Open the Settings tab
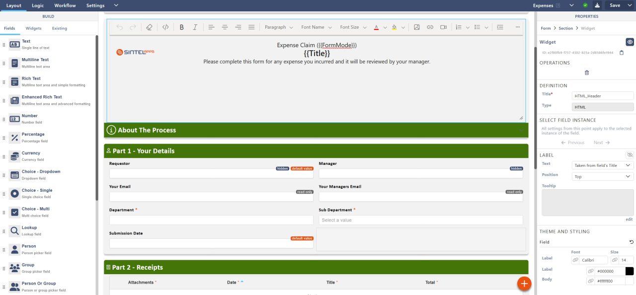636x295 pixels. [95, 5]
